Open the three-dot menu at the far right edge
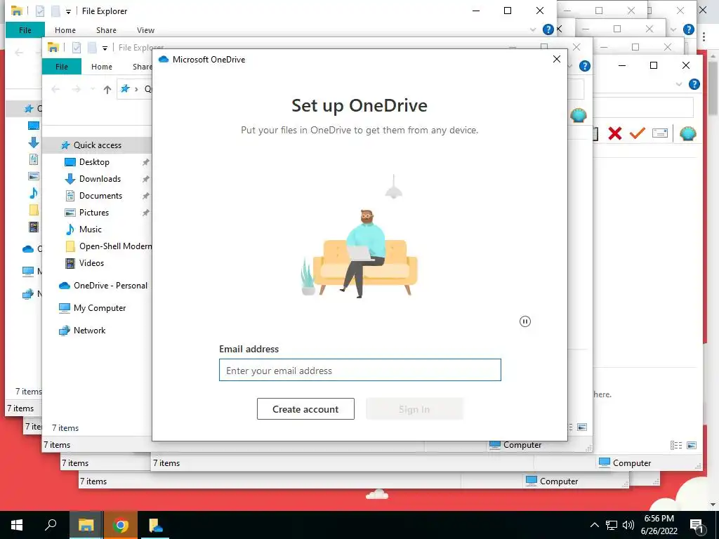The image size is (719, 539). click(704, 36)
